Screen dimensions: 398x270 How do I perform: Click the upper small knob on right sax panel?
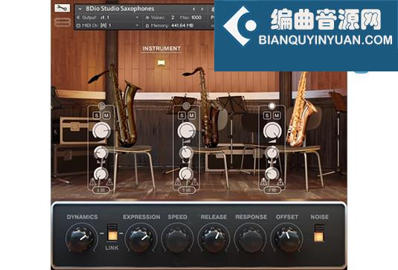pyautogui.click(x=272, y=152)
